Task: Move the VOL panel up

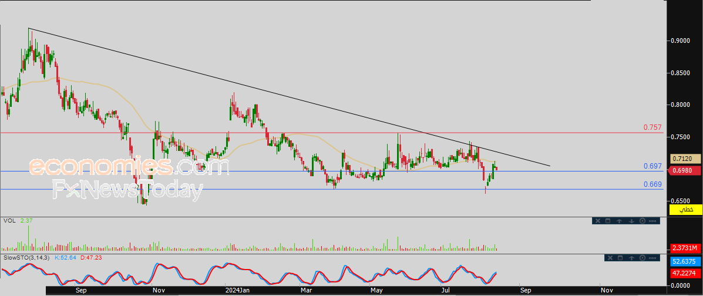Action: pyautogui.click(x=619, y=221)
